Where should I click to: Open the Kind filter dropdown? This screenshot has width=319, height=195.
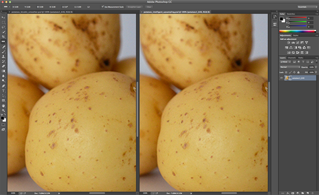pyautogui.click(x=285, y=62)
